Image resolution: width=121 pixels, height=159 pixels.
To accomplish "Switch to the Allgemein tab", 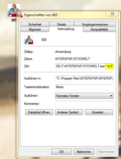I will point(35,29).
